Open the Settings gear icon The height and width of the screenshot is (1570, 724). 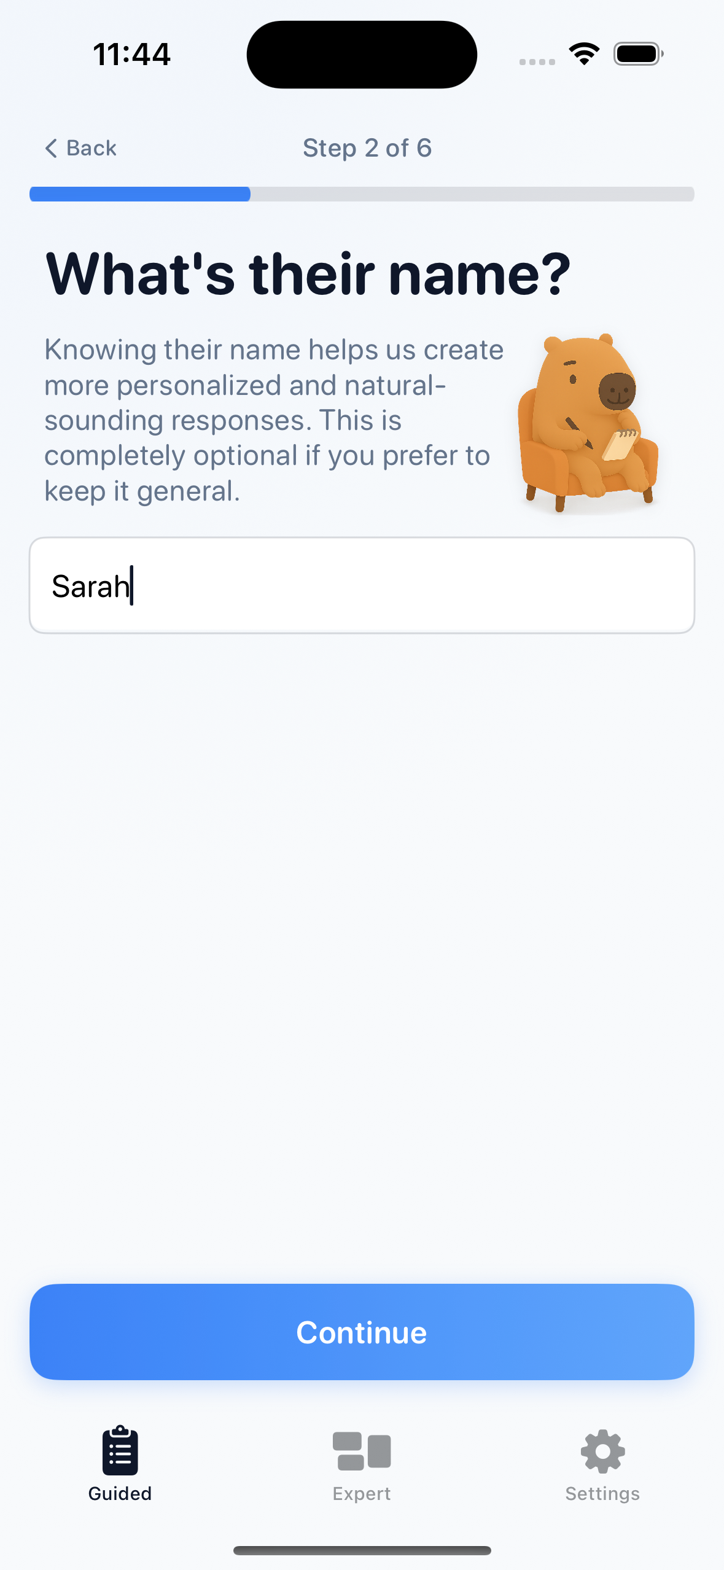click(x=603, y=1451)
